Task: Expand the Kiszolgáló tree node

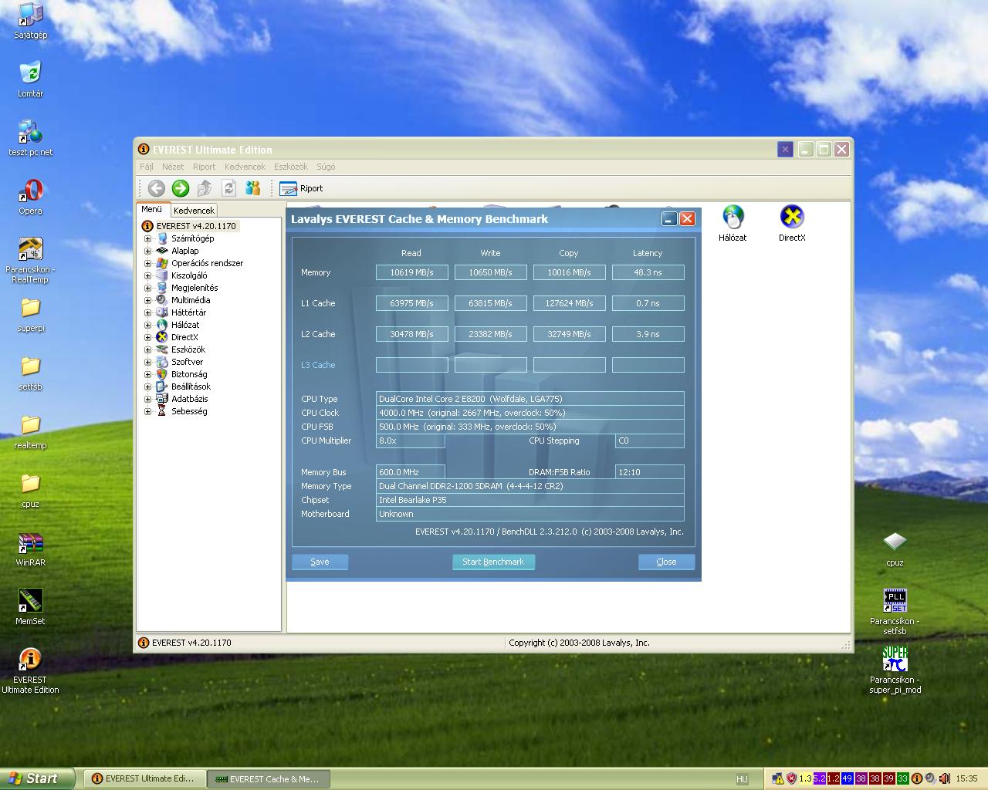Action: click(147, 275)
